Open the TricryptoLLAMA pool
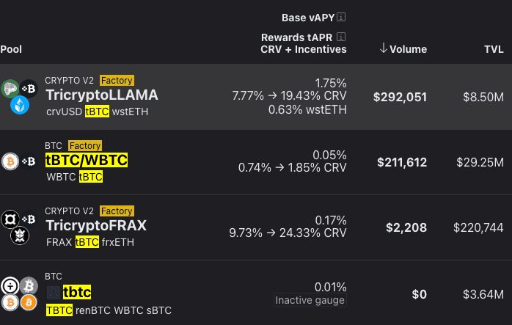This screenshot has width=512, height=325. [101, 95]
